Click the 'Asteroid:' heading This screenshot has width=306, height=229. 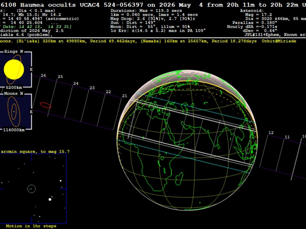[x=252, y=11]
